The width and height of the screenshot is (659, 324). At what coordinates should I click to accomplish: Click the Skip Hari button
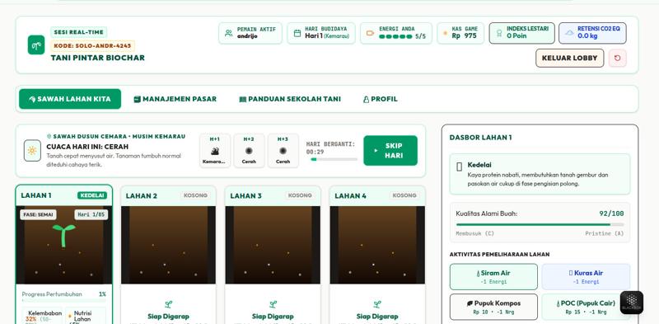[x=390, y=151]
